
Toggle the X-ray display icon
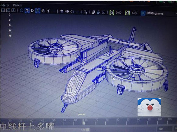pyautogui.click(x=93, y=12)
